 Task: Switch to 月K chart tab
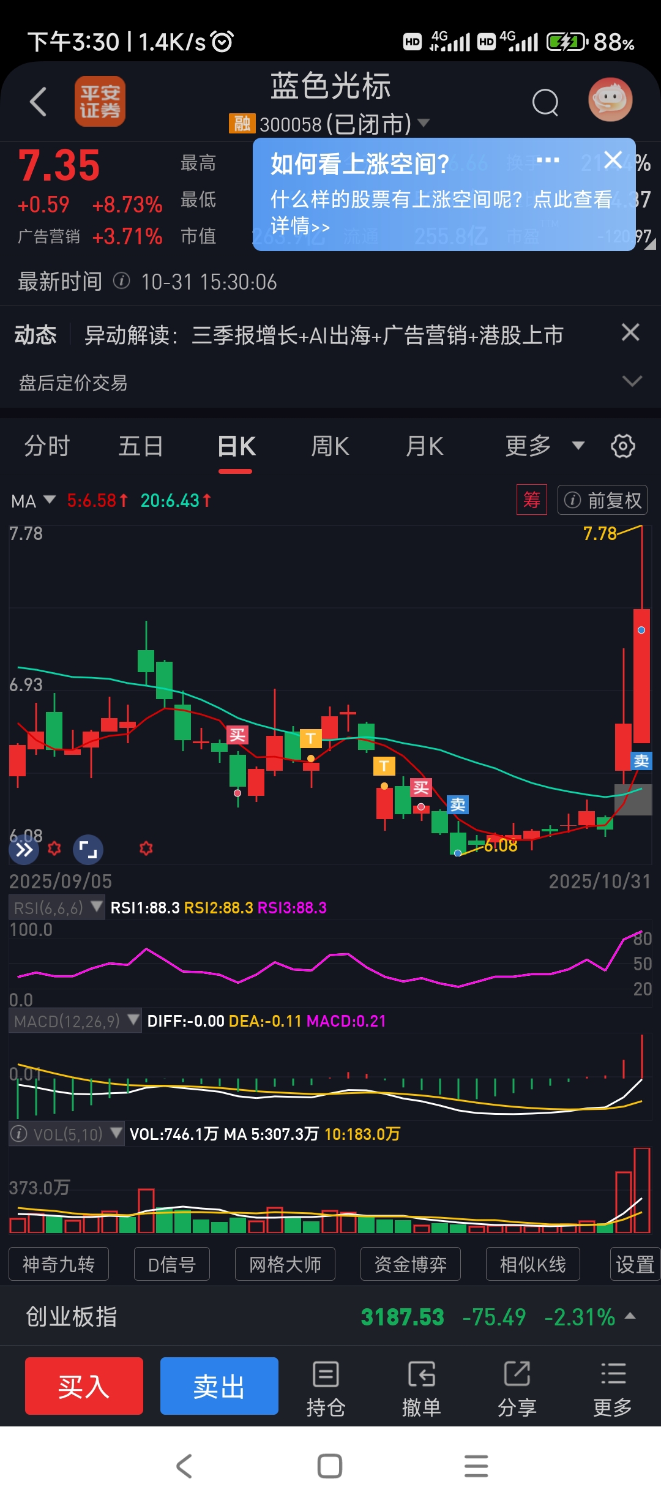pos(425,446)
